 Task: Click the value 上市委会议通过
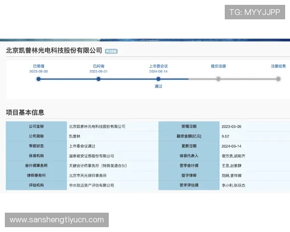pyautogui.click(x=82, y=146)
